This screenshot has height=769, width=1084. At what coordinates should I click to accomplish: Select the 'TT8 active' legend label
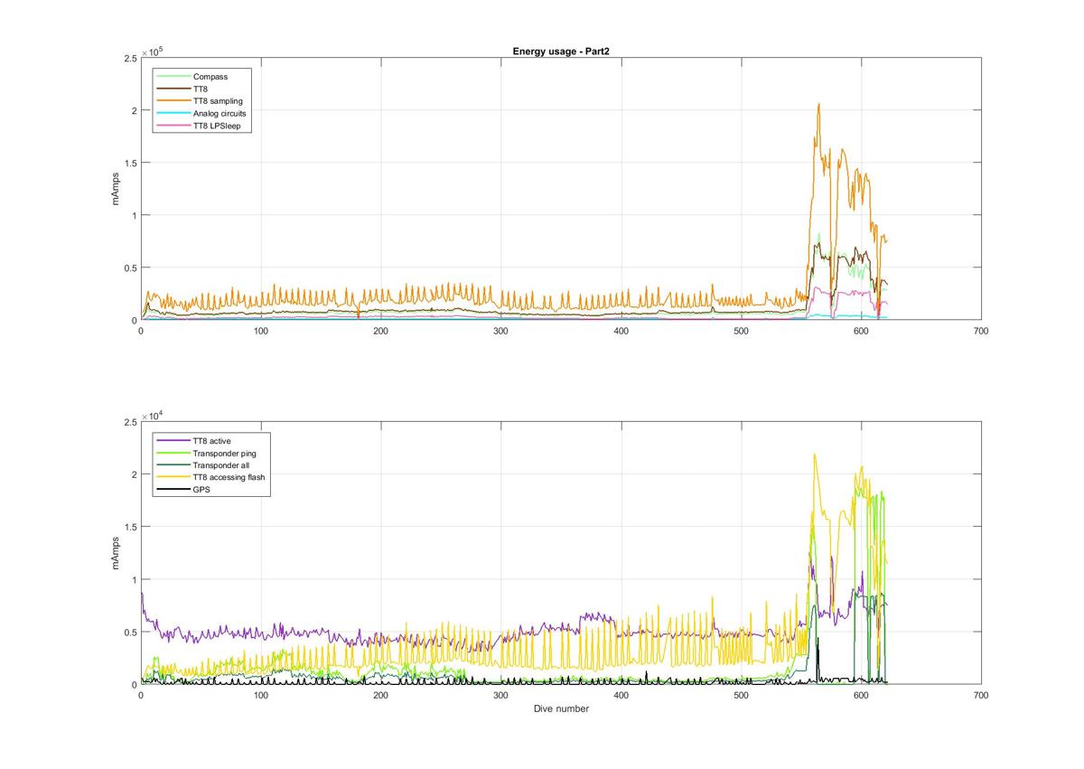coord(211,441)
